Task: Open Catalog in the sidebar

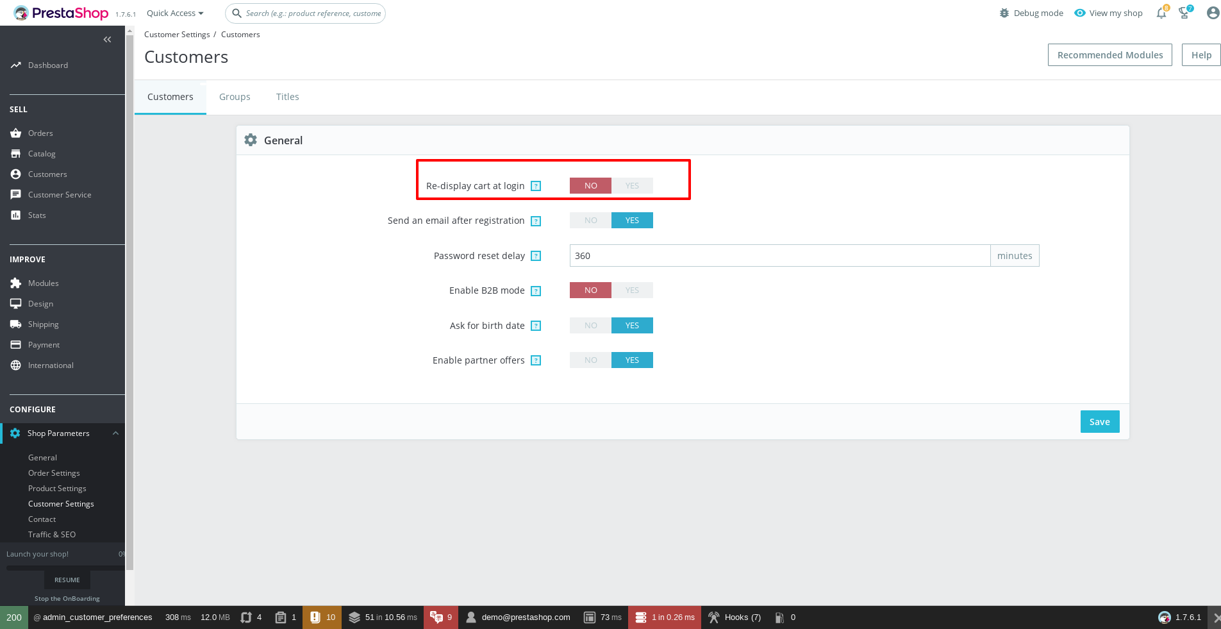Action: 42,154
